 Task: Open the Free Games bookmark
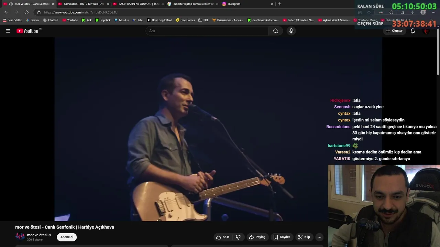tap(185, 20)
